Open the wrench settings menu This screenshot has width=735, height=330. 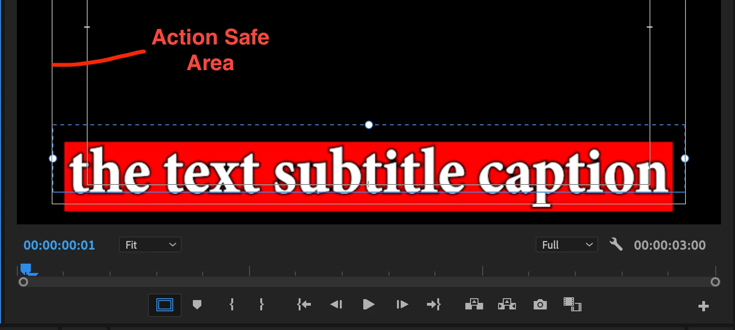tap(616, 244)
